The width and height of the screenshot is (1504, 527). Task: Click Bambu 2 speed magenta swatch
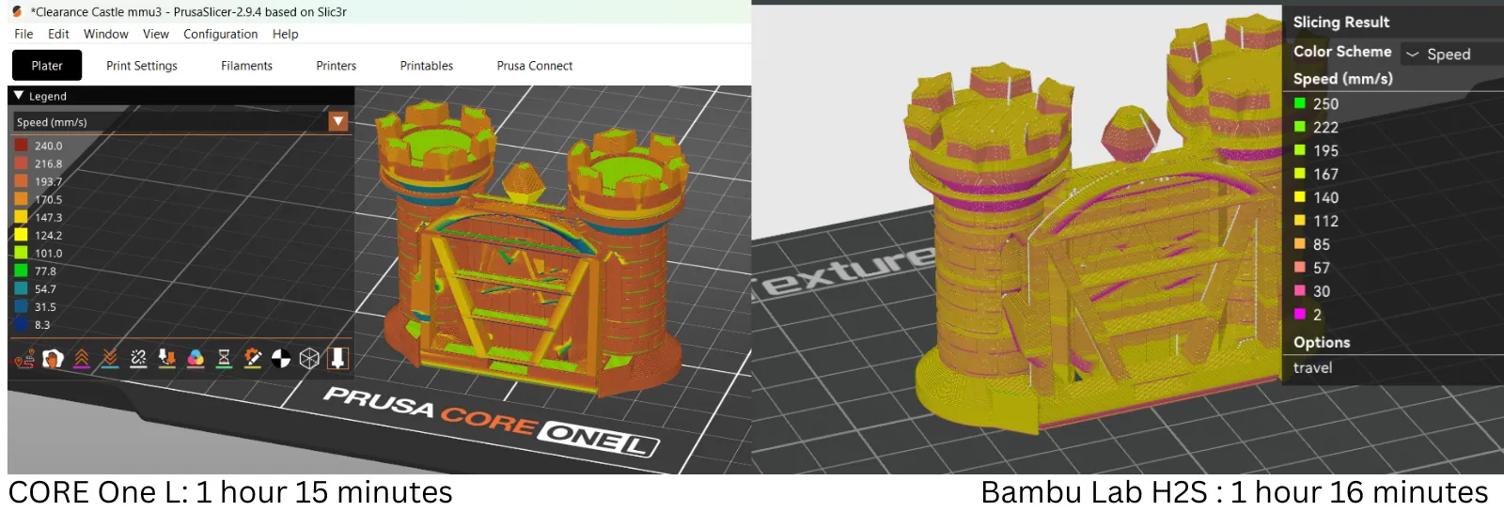[1300, 315]
